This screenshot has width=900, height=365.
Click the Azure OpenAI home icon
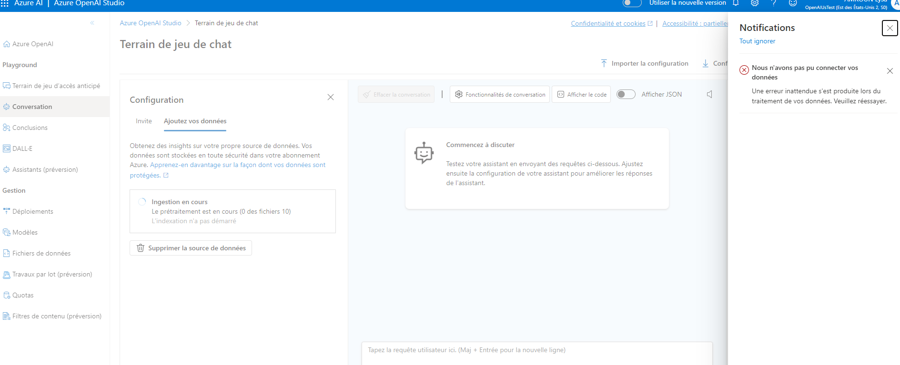coord(7,44)
